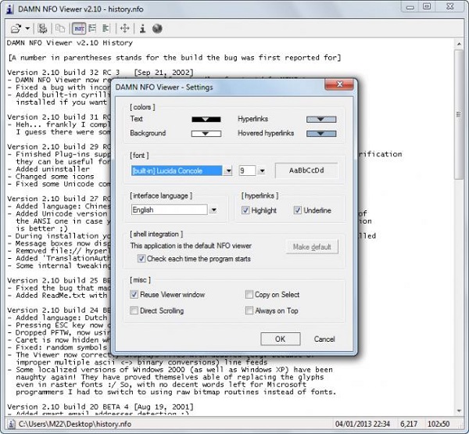Toggle the Highlight hyperlinks checkbox
This screenshot has width=469, height=434.
point(245,210)
